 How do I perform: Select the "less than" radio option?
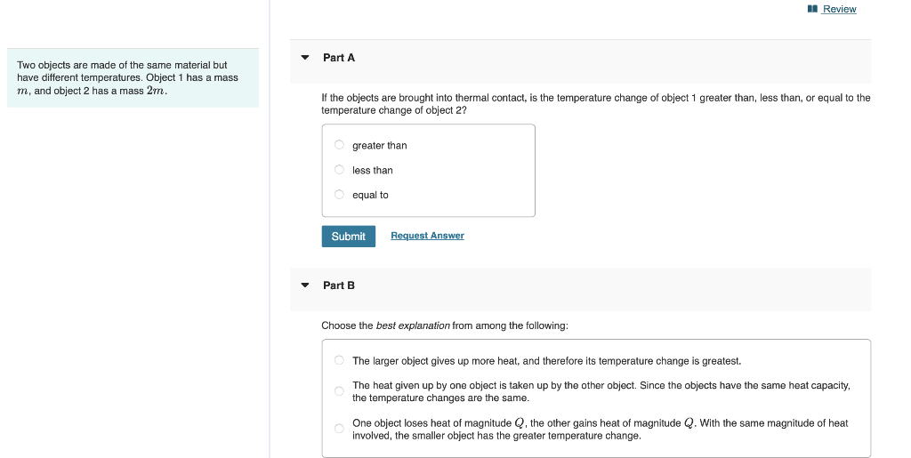[x=339, y=170]
